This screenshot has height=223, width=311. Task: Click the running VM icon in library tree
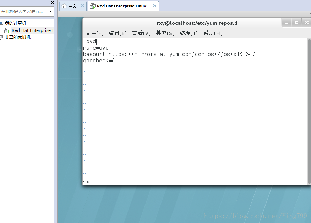click(x=7, y=31)
